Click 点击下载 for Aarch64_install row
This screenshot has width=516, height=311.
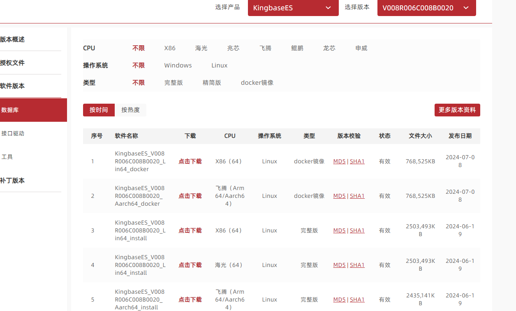coord(190,299)
